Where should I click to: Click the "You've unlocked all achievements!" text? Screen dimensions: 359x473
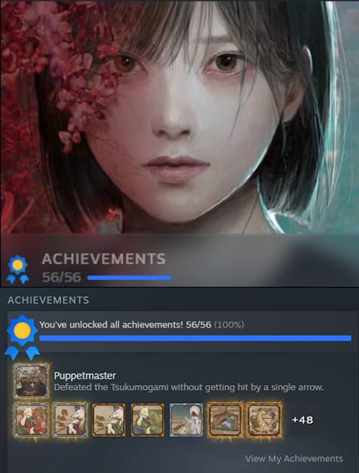[x=112, y=325]
